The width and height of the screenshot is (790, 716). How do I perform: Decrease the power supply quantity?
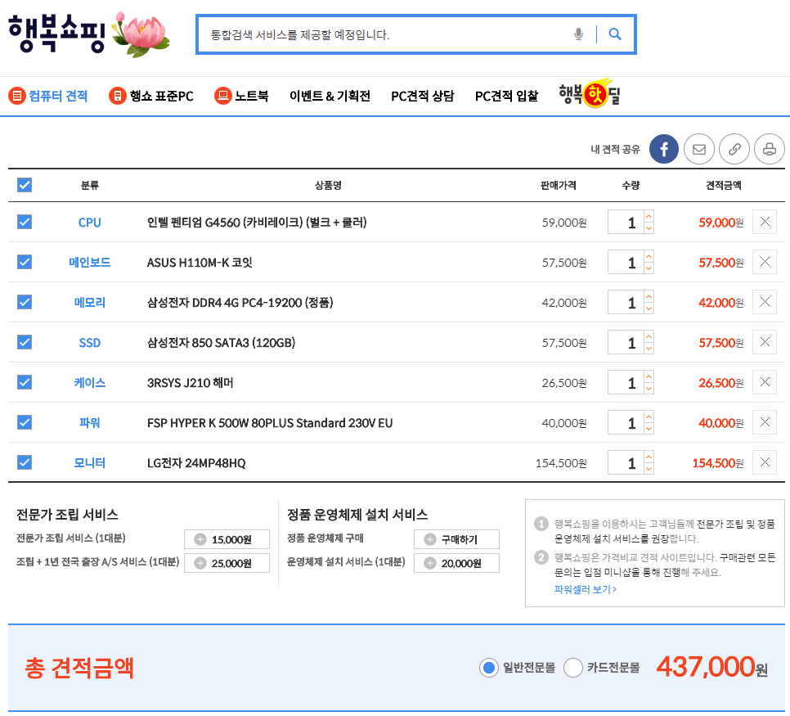pyautogui.click(x=649, y=429)
